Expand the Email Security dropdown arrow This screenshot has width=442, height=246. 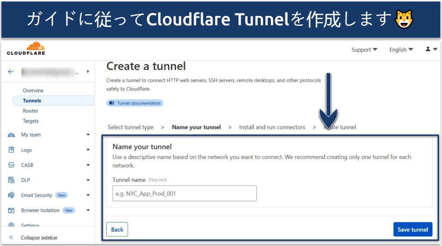point(88,195)
